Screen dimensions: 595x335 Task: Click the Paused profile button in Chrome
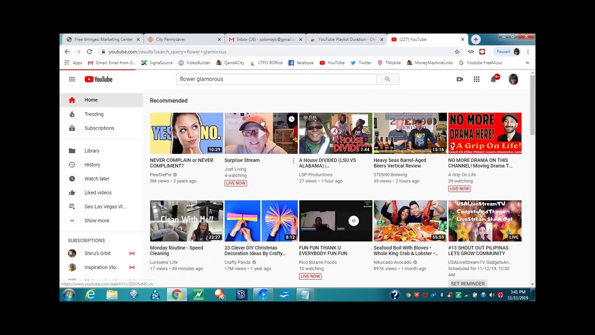[x=508, y=52]
